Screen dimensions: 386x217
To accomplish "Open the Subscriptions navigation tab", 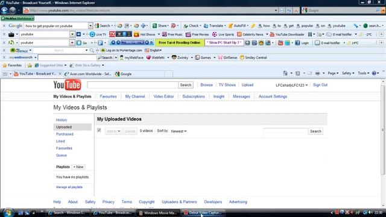I will (194, 96).
